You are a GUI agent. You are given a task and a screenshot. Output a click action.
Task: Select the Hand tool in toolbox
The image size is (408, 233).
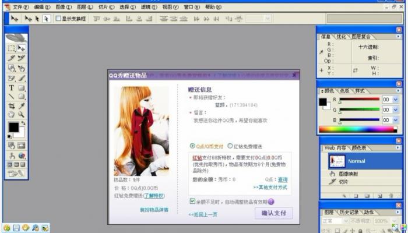pos(11,114)
